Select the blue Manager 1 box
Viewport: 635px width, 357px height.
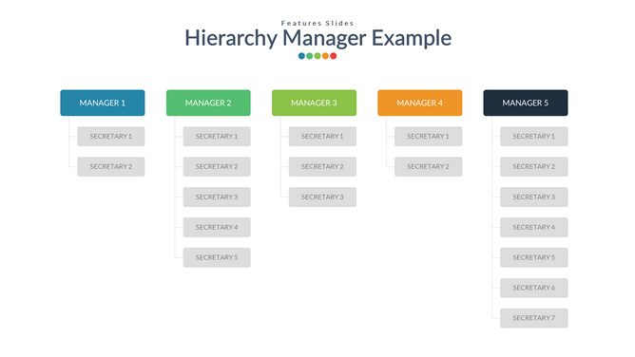(x=103, y=103)
